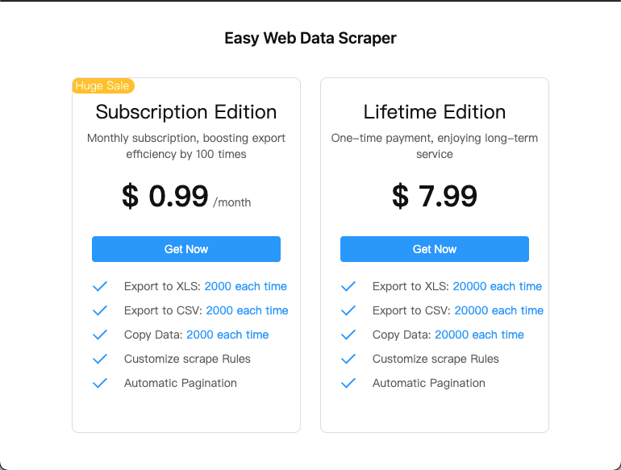Click the $ 0.99 /month price

tap(186, 197)
